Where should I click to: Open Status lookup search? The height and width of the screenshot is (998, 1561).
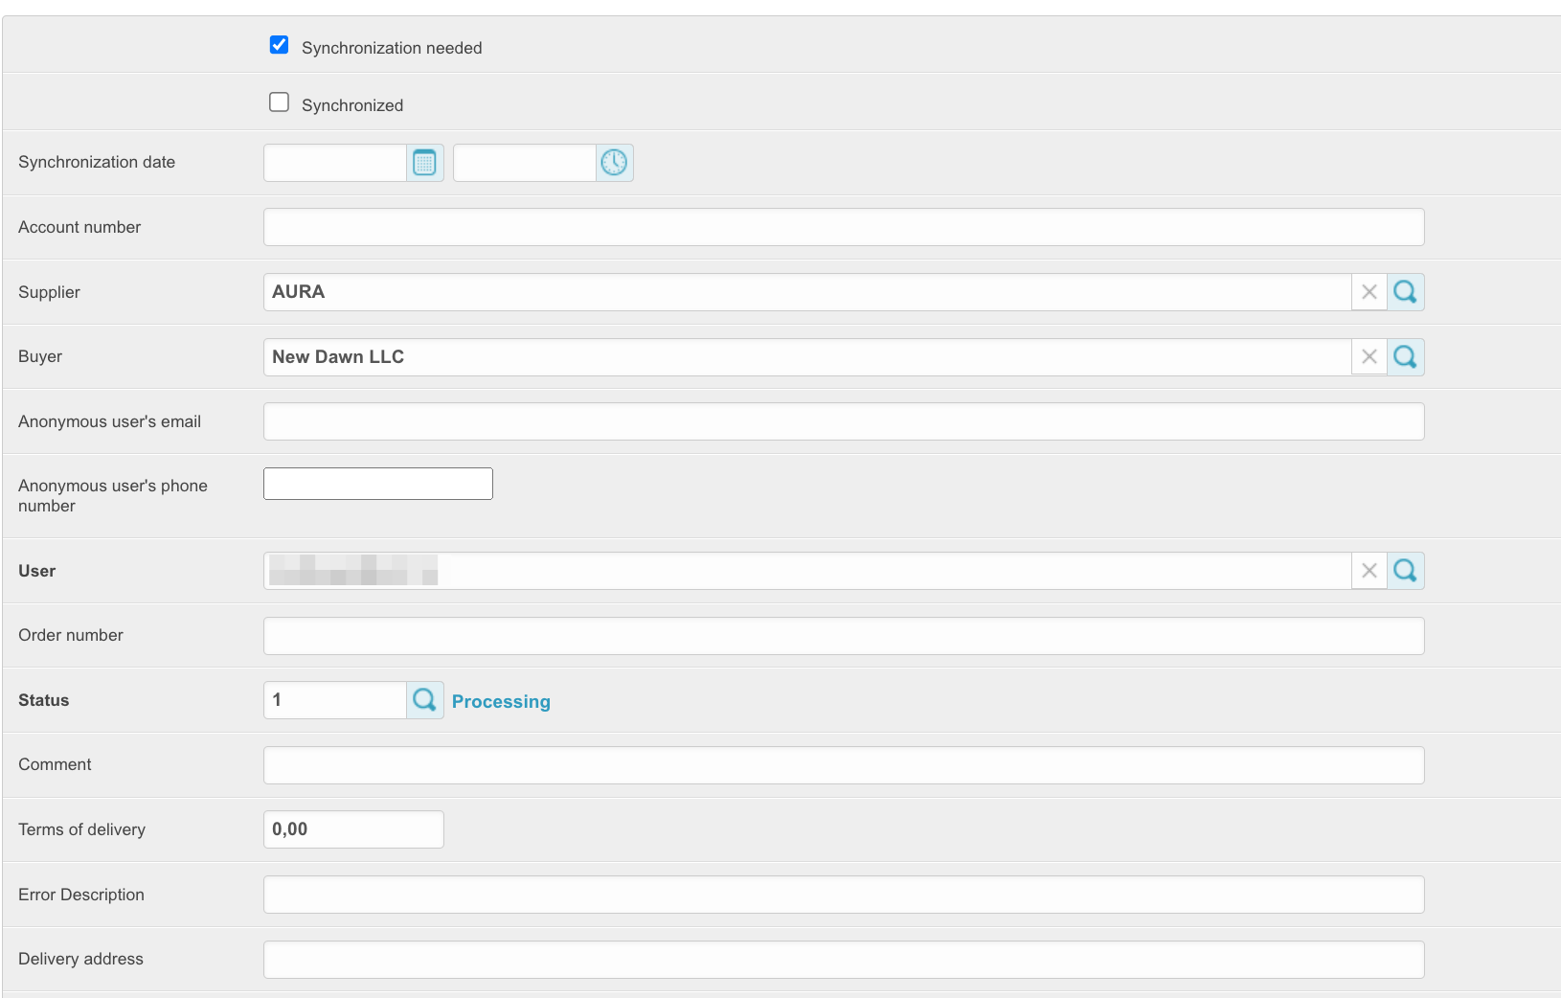coord(424,700)
